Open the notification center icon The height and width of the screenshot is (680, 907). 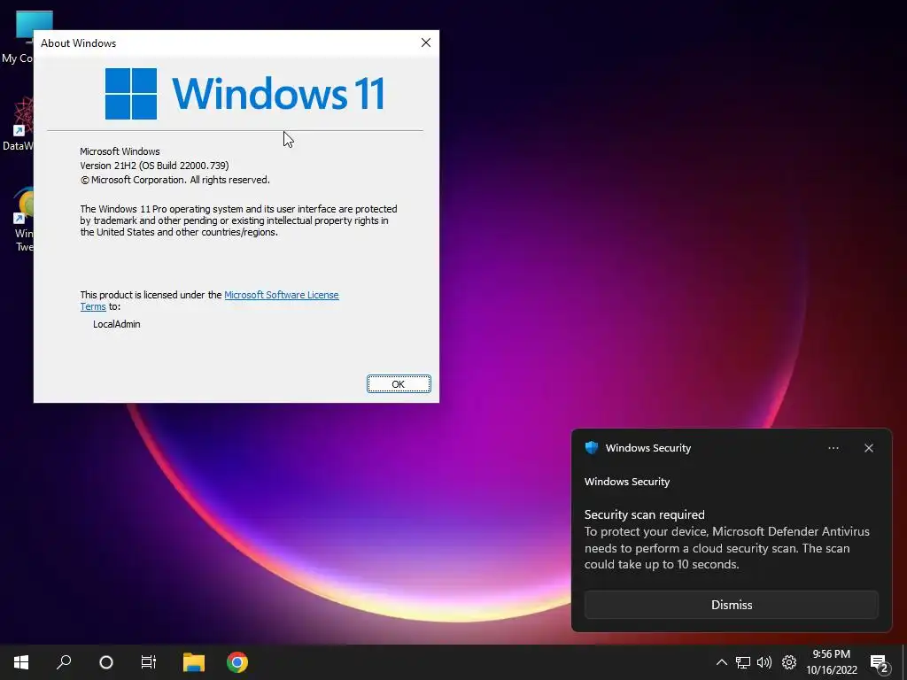tap(880, 662)
